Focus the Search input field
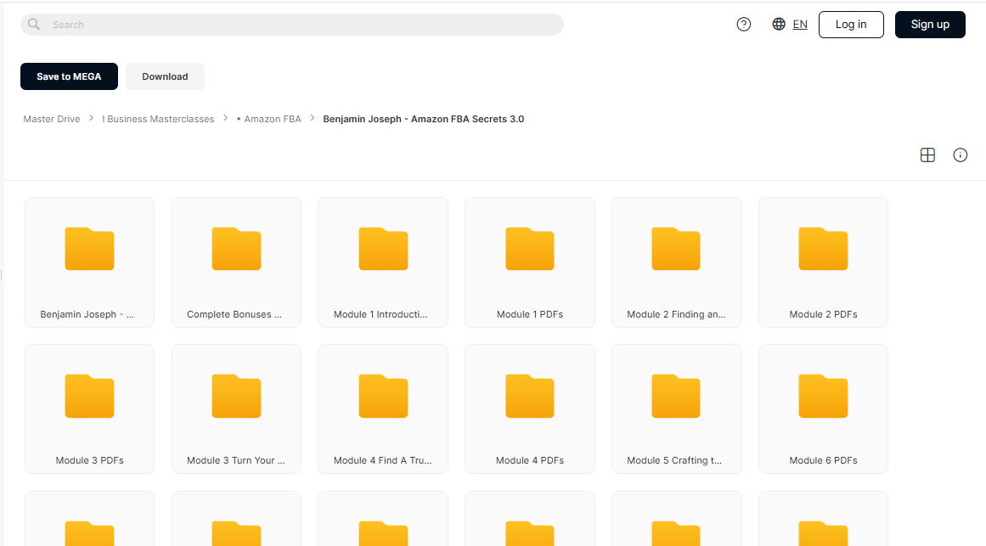This screenshot has width=986, height=546. tap(292, 25)
